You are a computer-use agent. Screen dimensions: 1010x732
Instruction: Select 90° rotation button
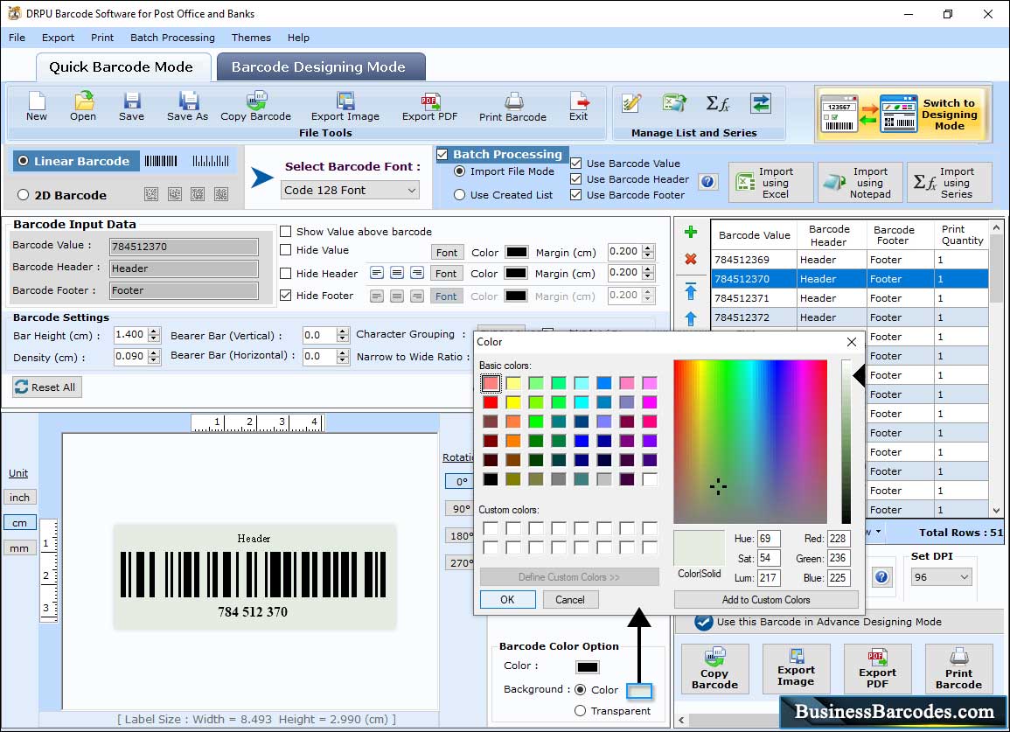pyautogui.click(x=460, y=508)
